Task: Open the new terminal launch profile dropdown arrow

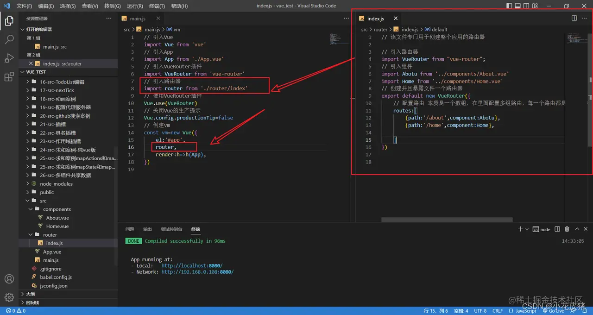Action: [x=527, y=229]
